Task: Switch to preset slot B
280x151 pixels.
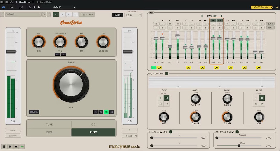Action: click(x=62, y=14)
